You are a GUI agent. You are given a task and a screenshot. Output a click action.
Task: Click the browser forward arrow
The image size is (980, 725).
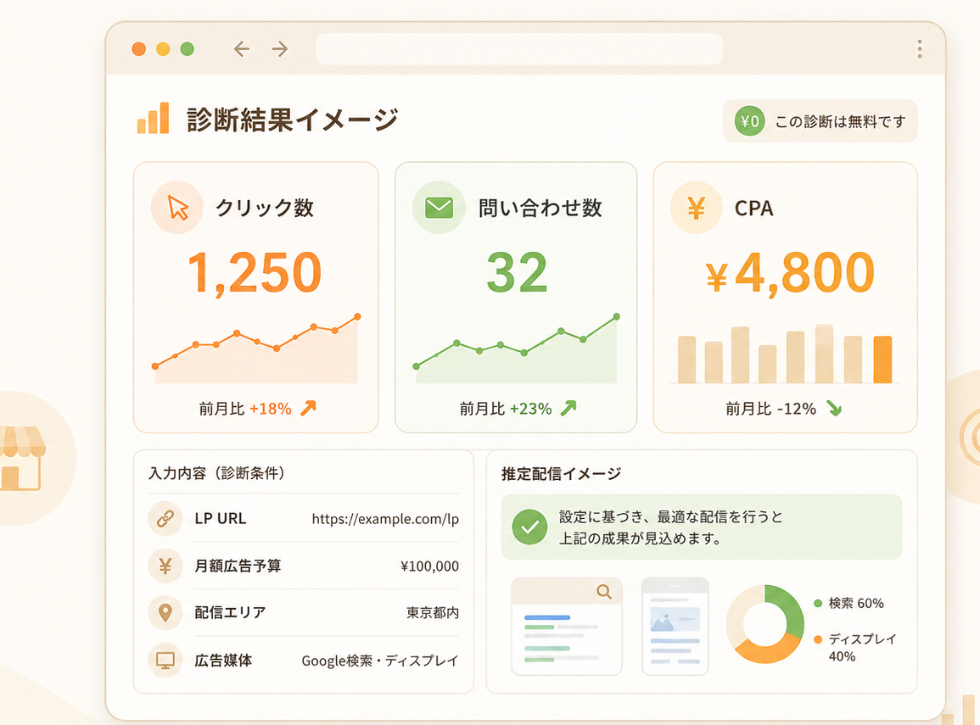[x=280, y=48]
